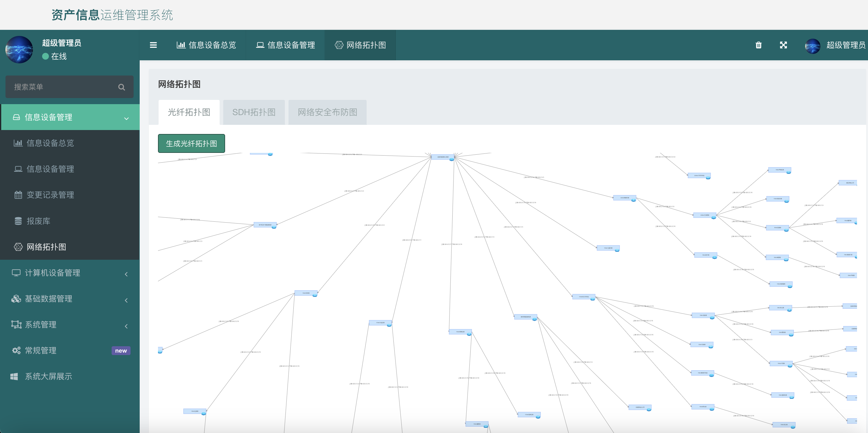Open the 信息设备管理 sidebar submenu item
Viewport: 868px width, 433px height.
[x=70, y=169]
